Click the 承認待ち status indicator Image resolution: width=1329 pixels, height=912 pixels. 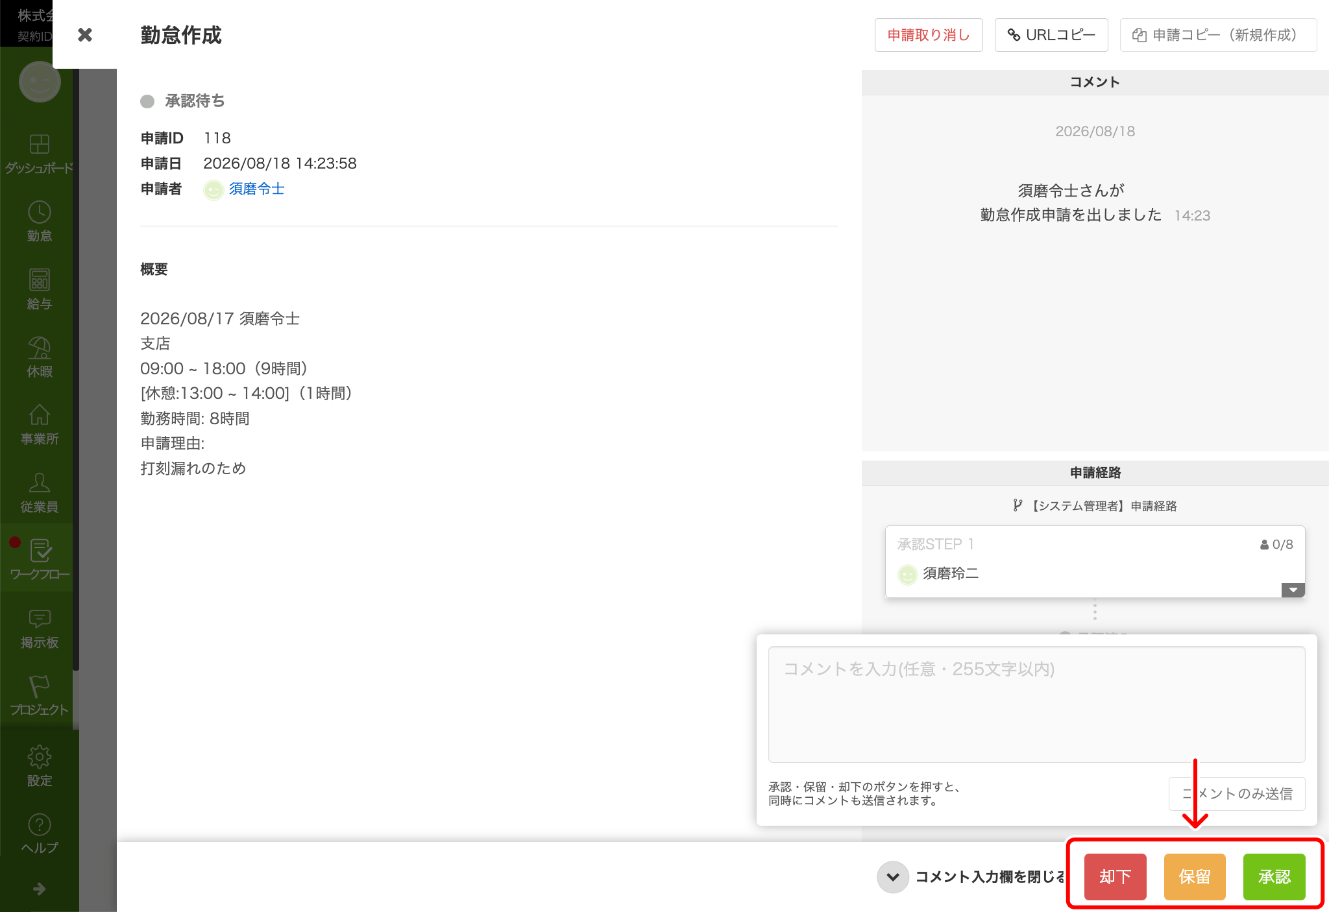[x=182, y=101]
